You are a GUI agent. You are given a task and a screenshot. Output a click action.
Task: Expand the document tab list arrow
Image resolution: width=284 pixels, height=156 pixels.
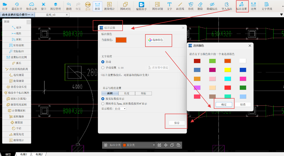tap(281, 15)
